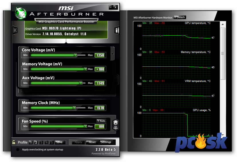This screenshot has height=162, width=237.
Task: Click the Core Voltage slider handle
Action: [x=75, y=55]
